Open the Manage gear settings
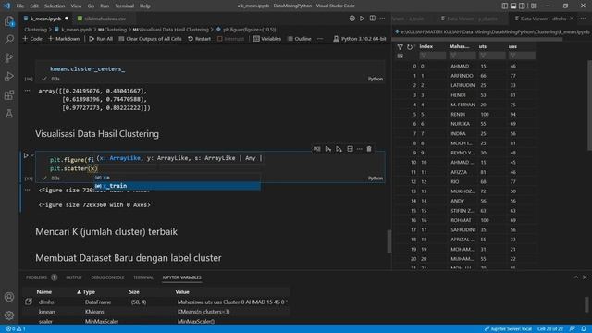The width and height of the screenshot is (592, 333). coord(9,315)
